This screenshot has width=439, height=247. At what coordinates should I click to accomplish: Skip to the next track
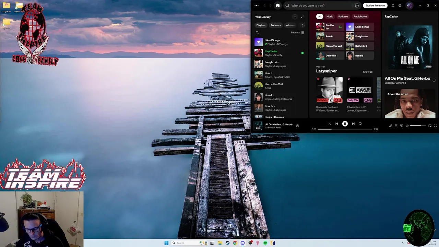(x=353, y=124)
